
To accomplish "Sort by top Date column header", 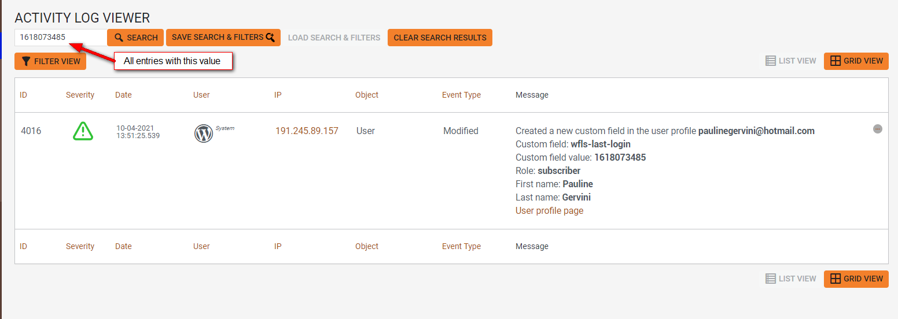I will 123,95.
